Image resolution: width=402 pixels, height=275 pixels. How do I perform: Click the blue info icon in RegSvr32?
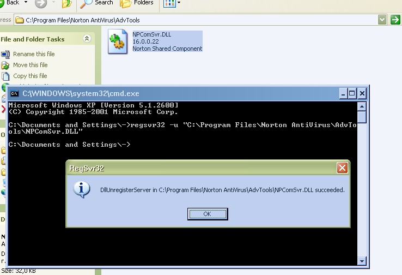pos(82,189)
